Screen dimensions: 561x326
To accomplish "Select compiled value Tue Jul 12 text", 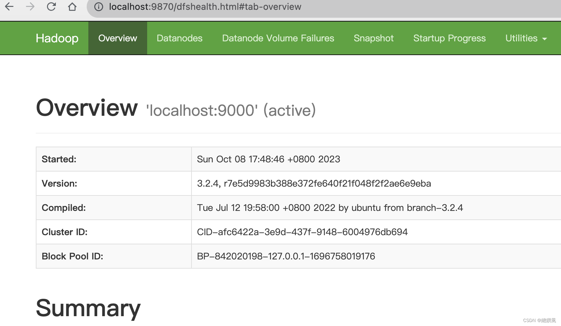I will coord(330,208).
